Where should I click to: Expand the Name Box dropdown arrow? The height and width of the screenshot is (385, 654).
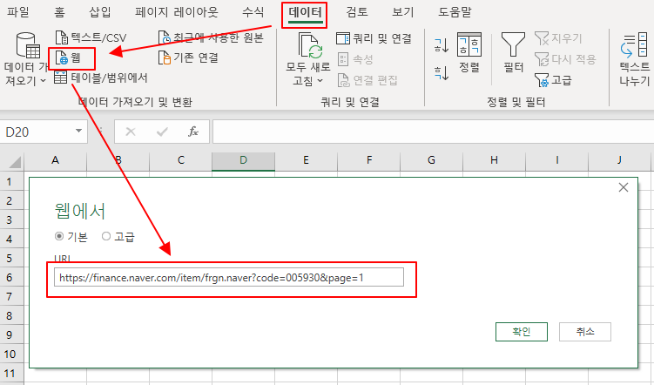click(78, 132)
